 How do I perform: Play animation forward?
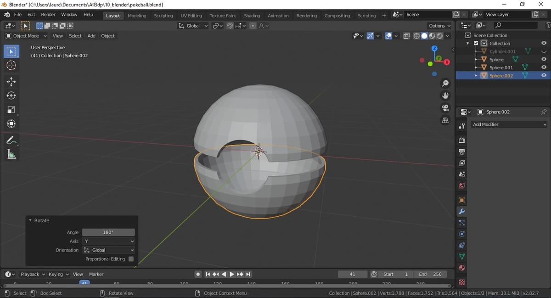coord(232,274)
